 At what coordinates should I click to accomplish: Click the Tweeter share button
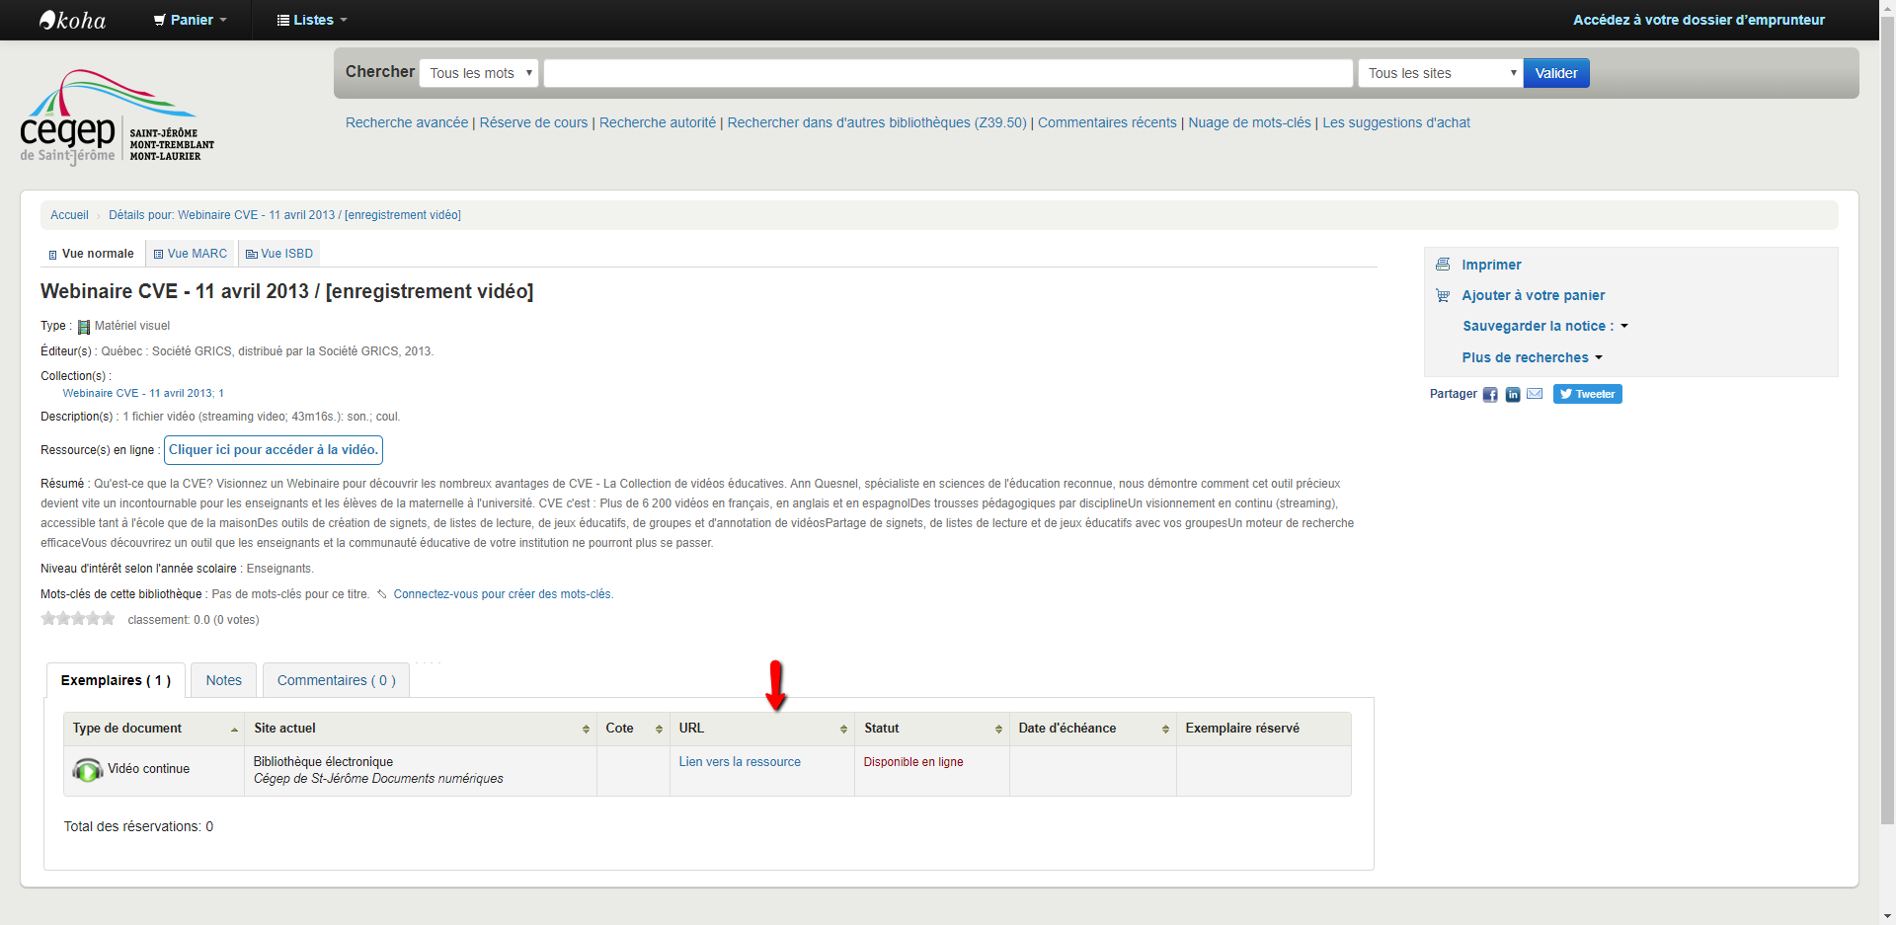tap(1587, 394)
